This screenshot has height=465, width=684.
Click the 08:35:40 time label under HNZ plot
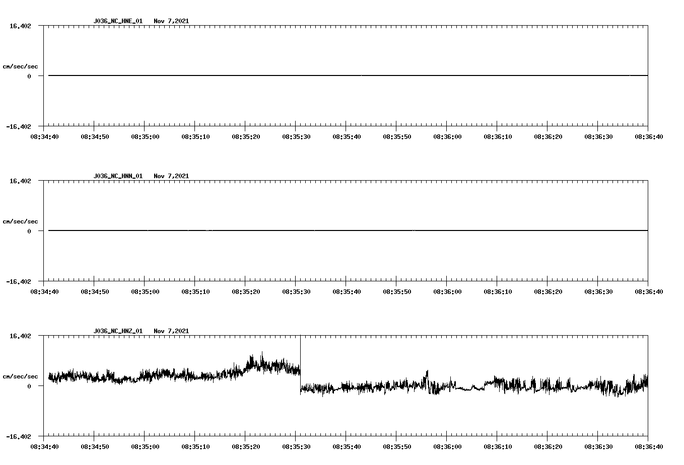click(x=347, y=447)
